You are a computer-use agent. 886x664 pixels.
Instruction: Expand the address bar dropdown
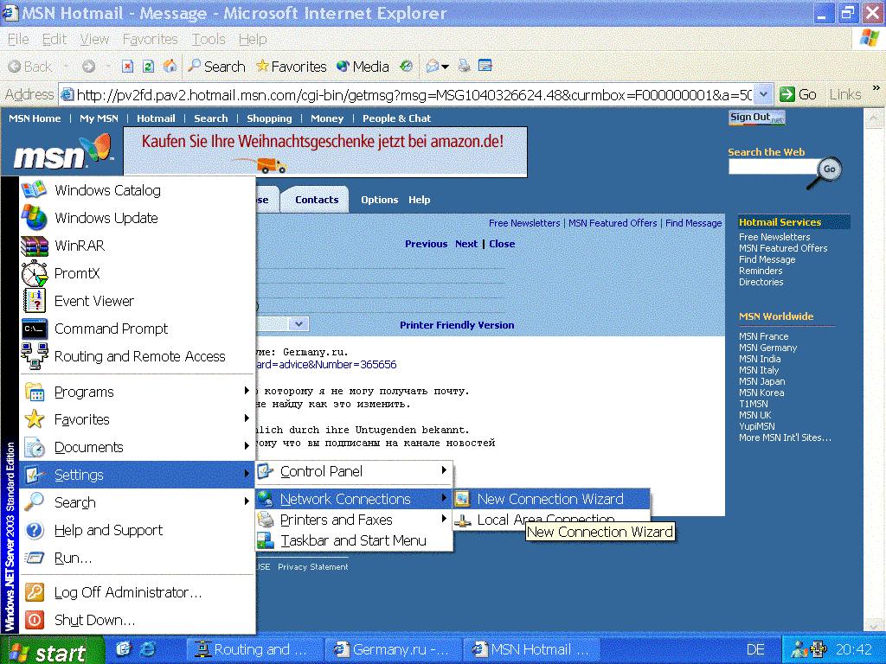click(x=762, y=94)
